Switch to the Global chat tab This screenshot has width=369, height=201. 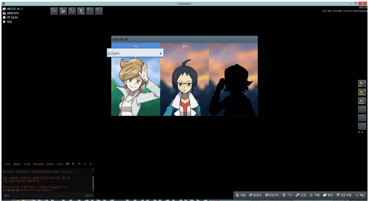(x=17, y=164)
